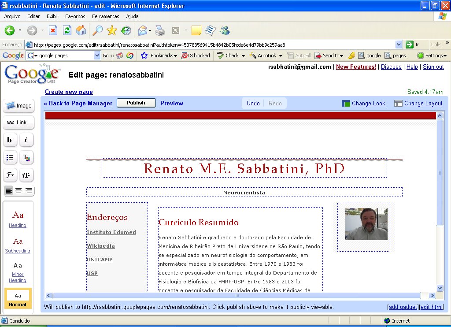The image size is (451, 327).
Task: Insert a hyperlink with the Link tool
Action: click(x=18, y=123)
